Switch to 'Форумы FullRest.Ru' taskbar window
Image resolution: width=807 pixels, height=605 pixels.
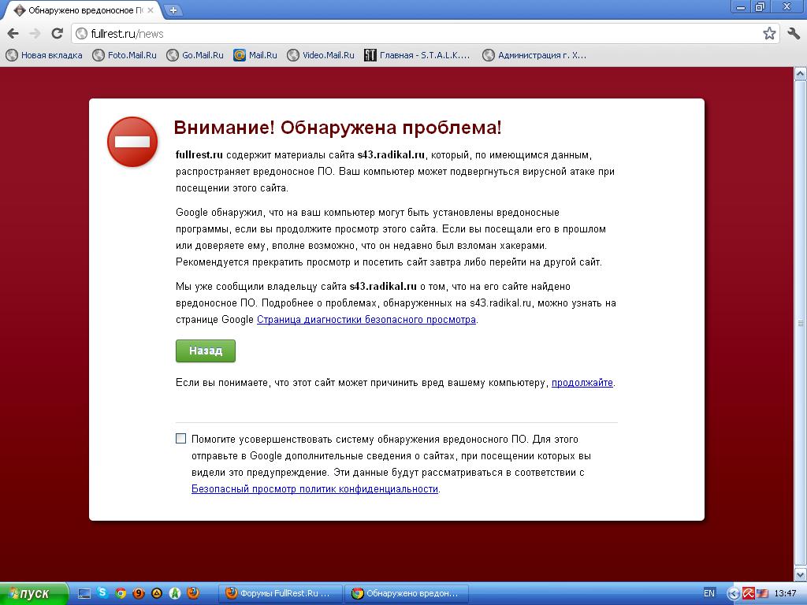point(281,593)
